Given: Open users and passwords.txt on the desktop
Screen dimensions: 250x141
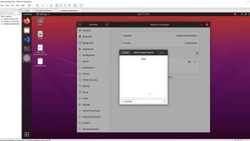Looking at the screenshot, I should (40, 50).
